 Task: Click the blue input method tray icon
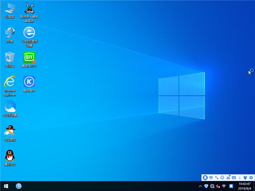pos(231,186)
